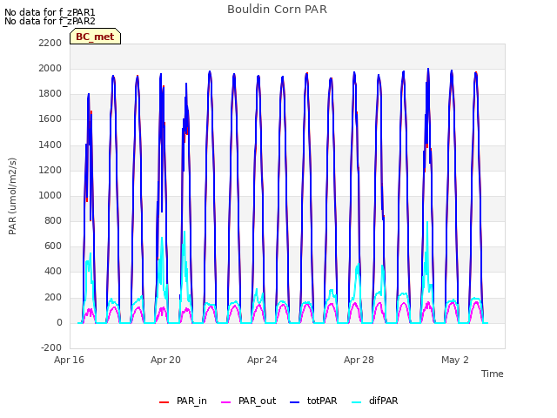
Task: Click the 1400 y-axis tick label
Action: (50, 145)
